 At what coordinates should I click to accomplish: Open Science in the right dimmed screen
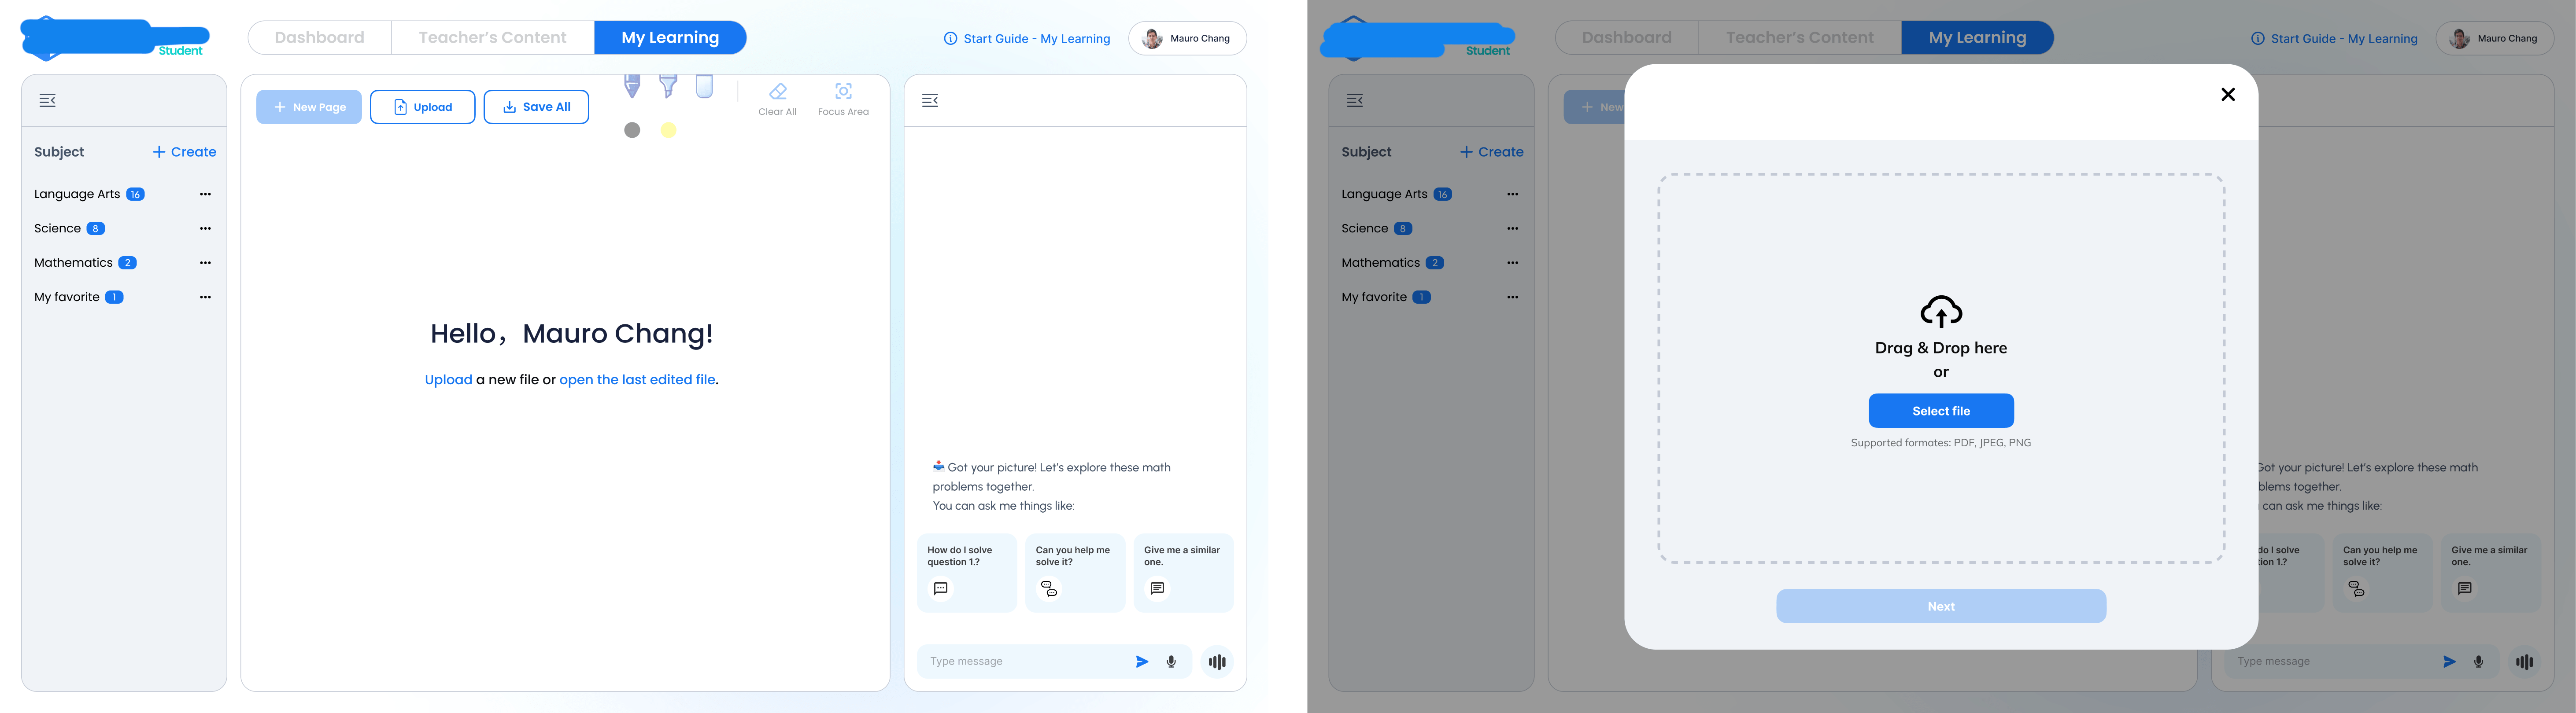(1364, 228)
